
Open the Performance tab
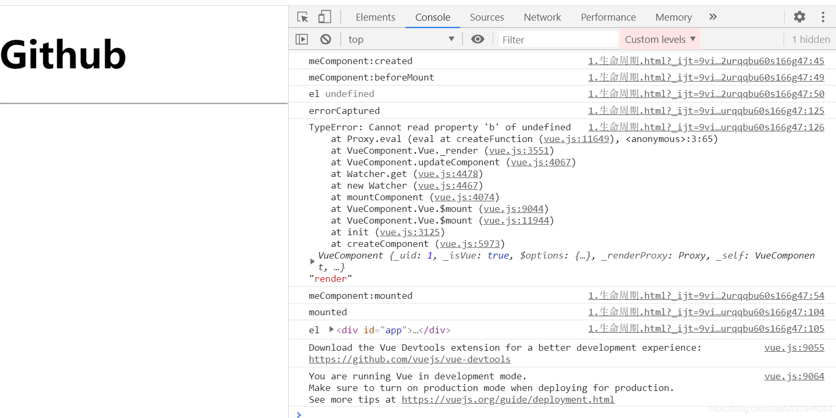click(608, 17)
